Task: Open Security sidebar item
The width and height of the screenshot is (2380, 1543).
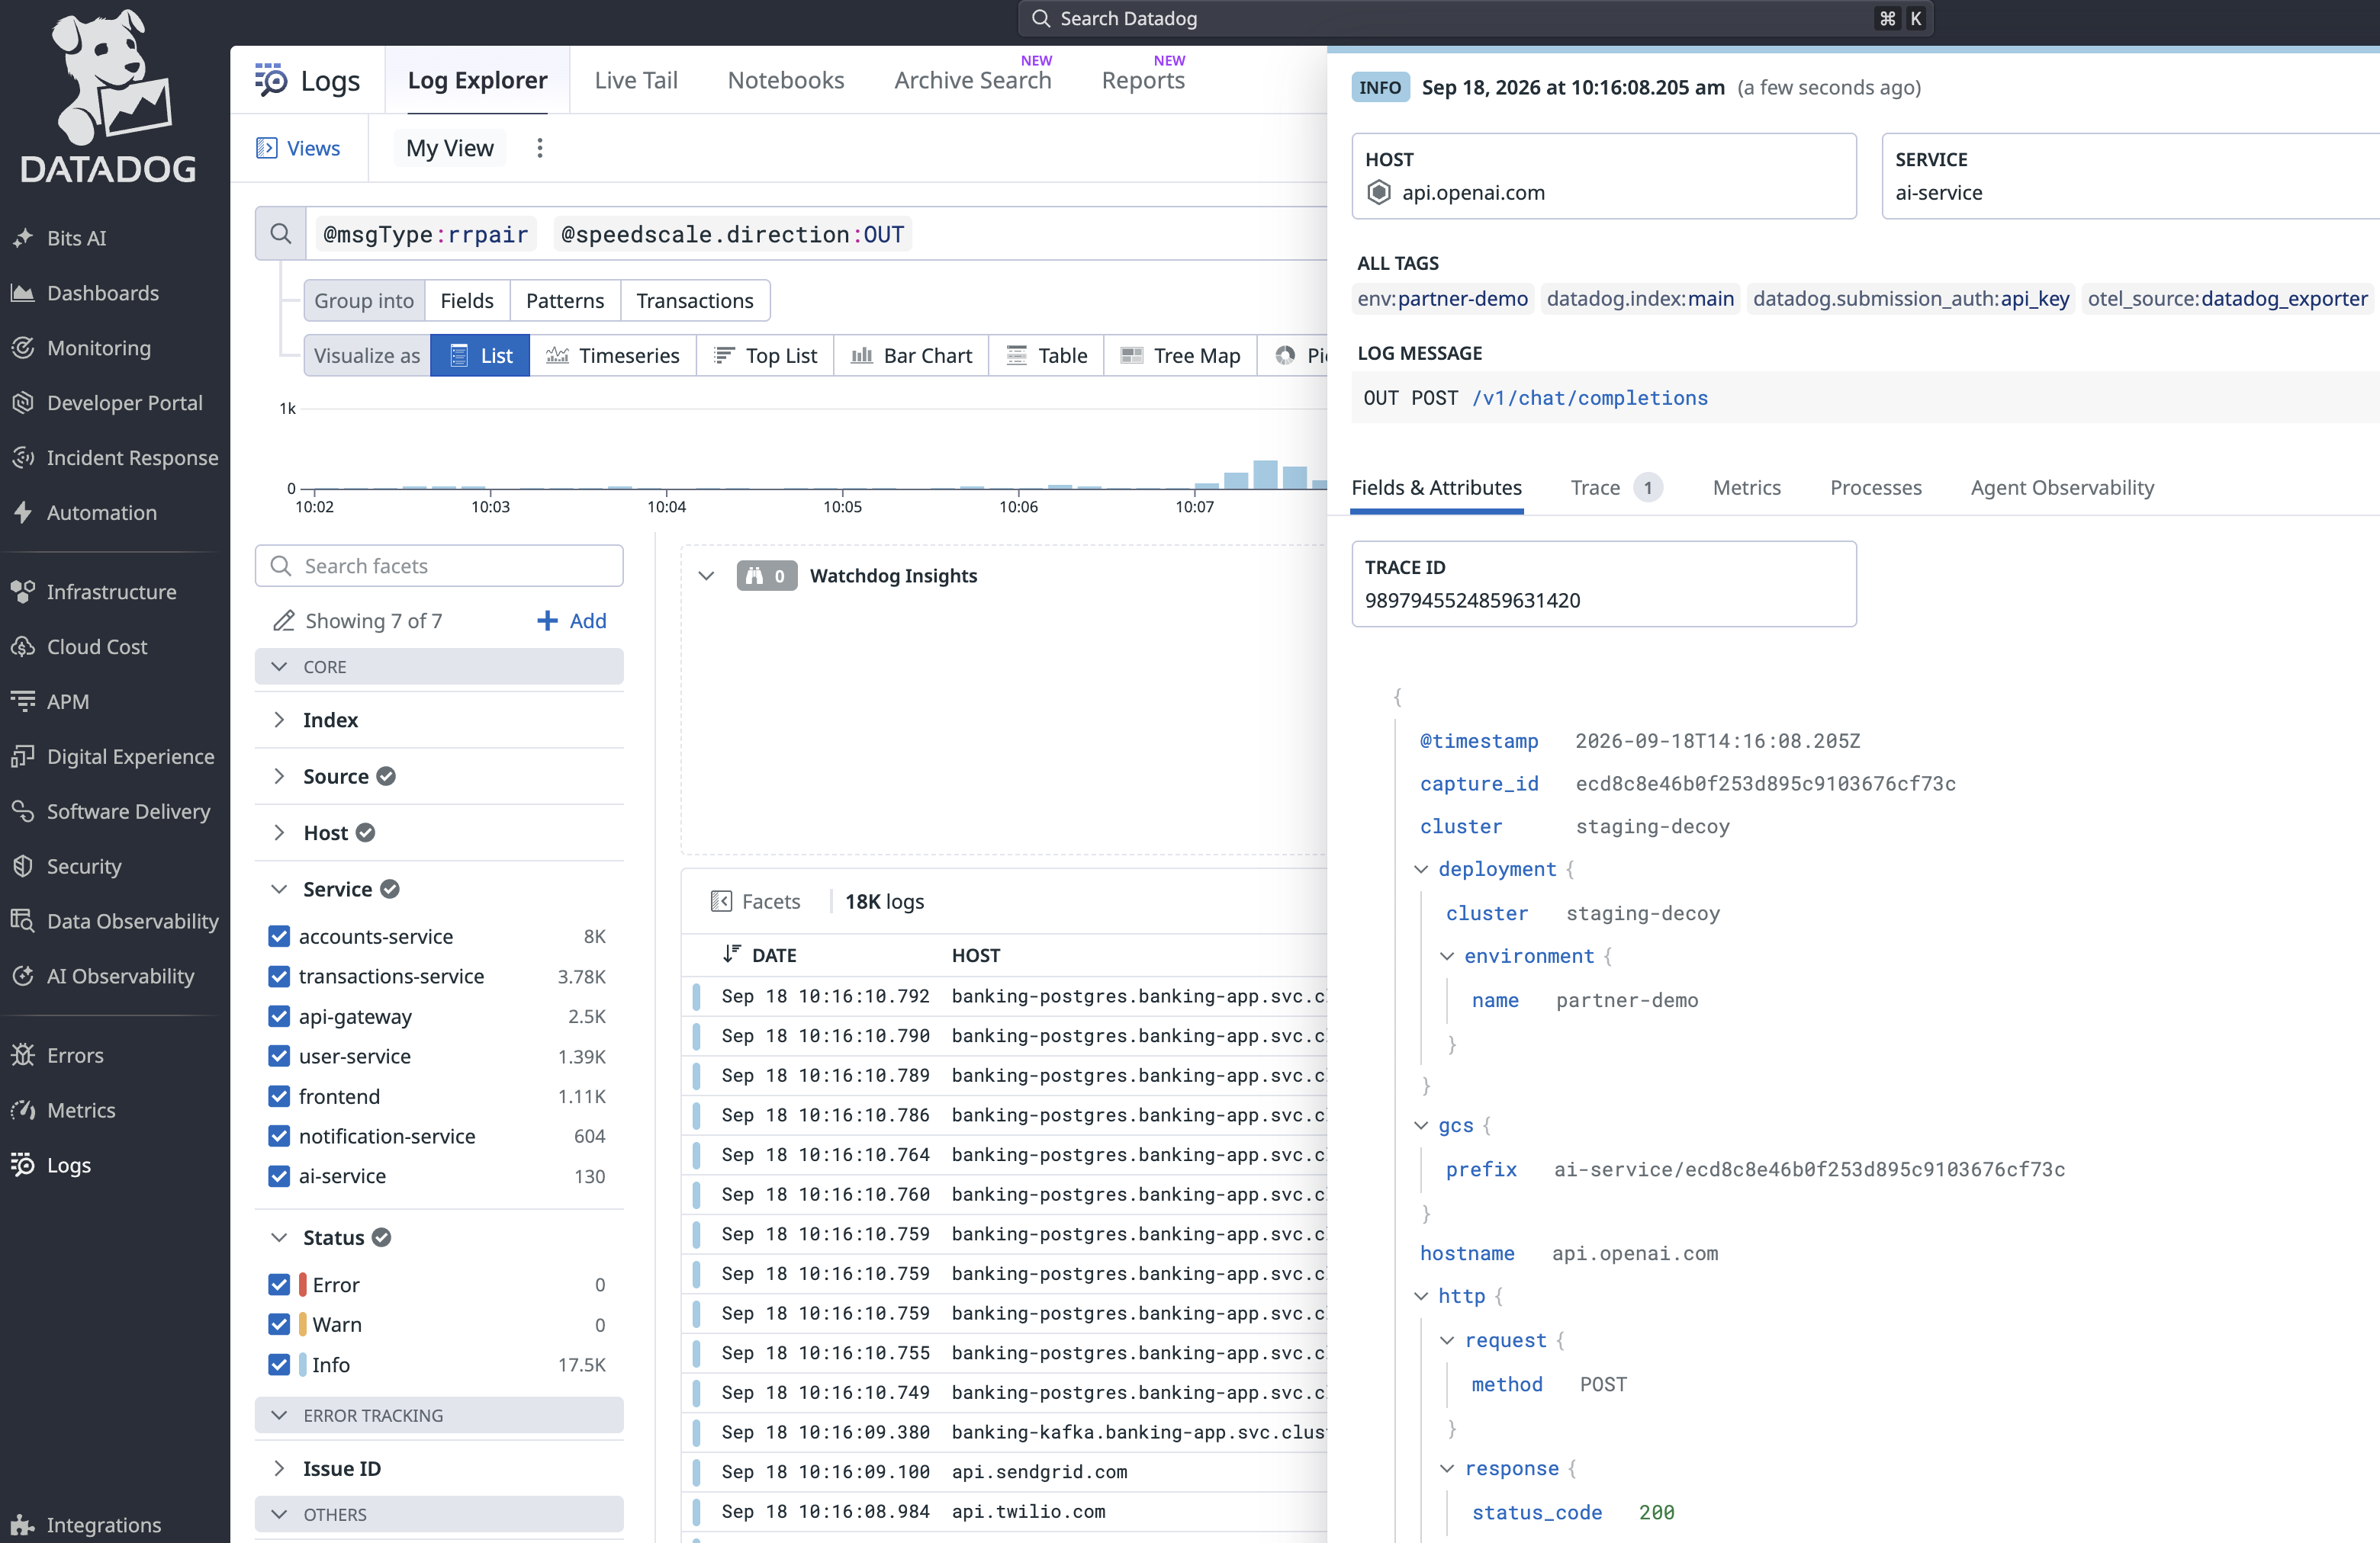Action: coord(67,867)
